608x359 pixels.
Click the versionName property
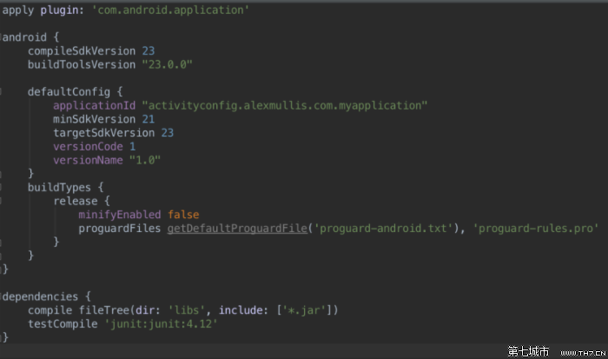pyautogui.click(x=88, y=160)
